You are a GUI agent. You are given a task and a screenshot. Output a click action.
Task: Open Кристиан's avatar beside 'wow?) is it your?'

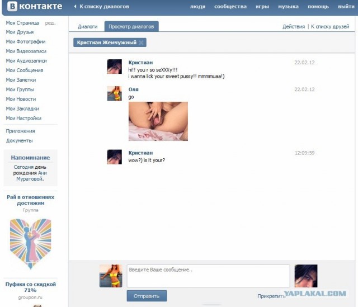coord(114,157)
